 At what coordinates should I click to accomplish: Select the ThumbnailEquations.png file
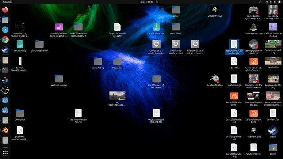point(253,99)
